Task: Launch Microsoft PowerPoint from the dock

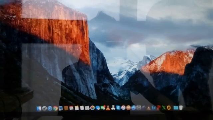Action: pyautogui.click(x=159, y=108)
